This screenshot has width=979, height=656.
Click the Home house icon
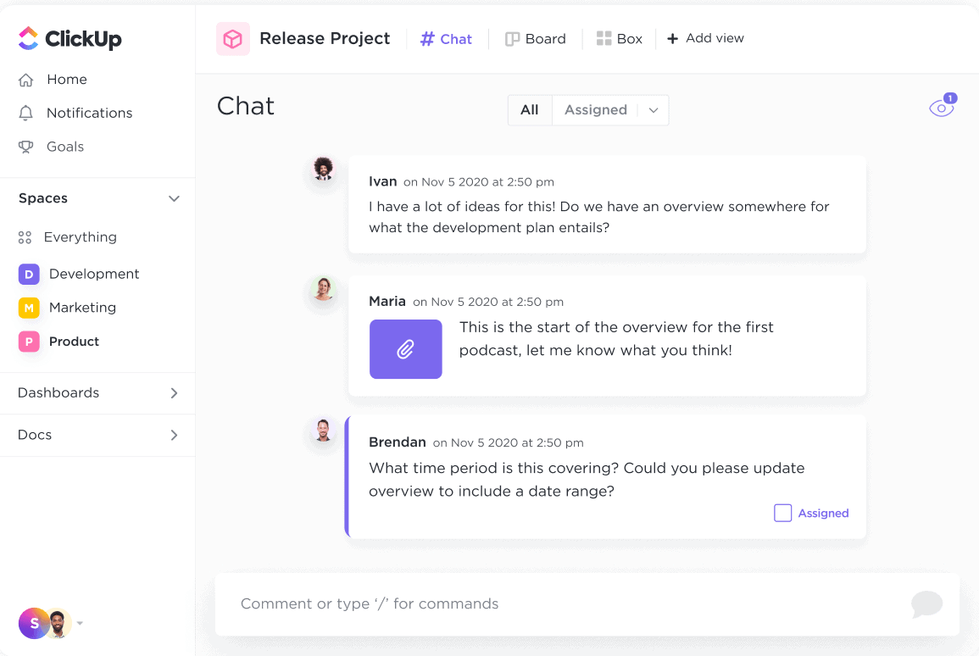click(x=26, y=80)
